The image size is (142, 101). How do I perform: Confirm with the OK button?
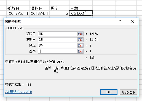(x=109, y=92)
